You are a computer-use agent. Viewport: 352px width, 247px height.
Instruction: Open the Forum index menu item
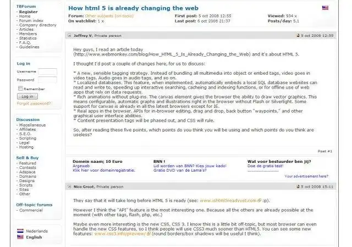point(31,21)
